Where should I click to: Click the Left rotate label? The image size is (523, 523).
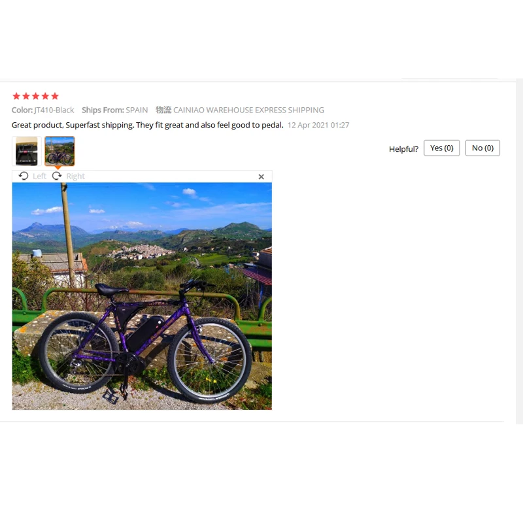click(39, 176)
